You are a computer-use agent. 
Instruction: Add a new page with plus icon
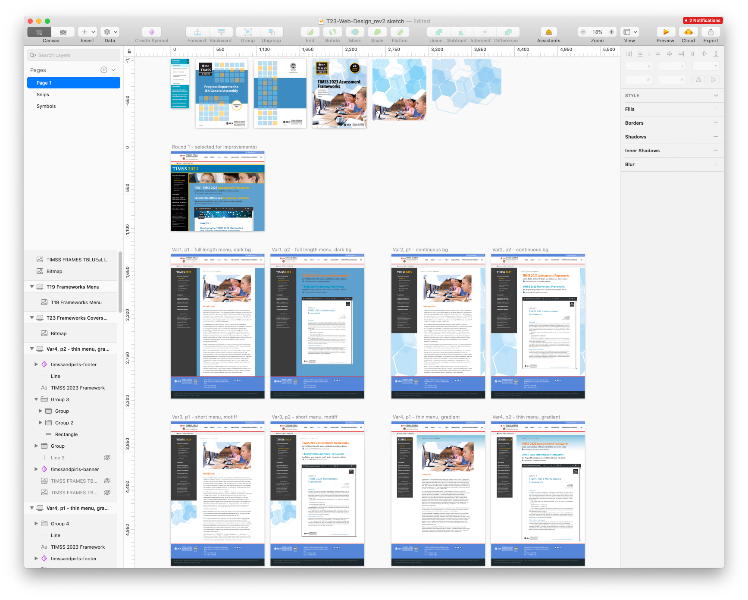[x=104, y=70]
